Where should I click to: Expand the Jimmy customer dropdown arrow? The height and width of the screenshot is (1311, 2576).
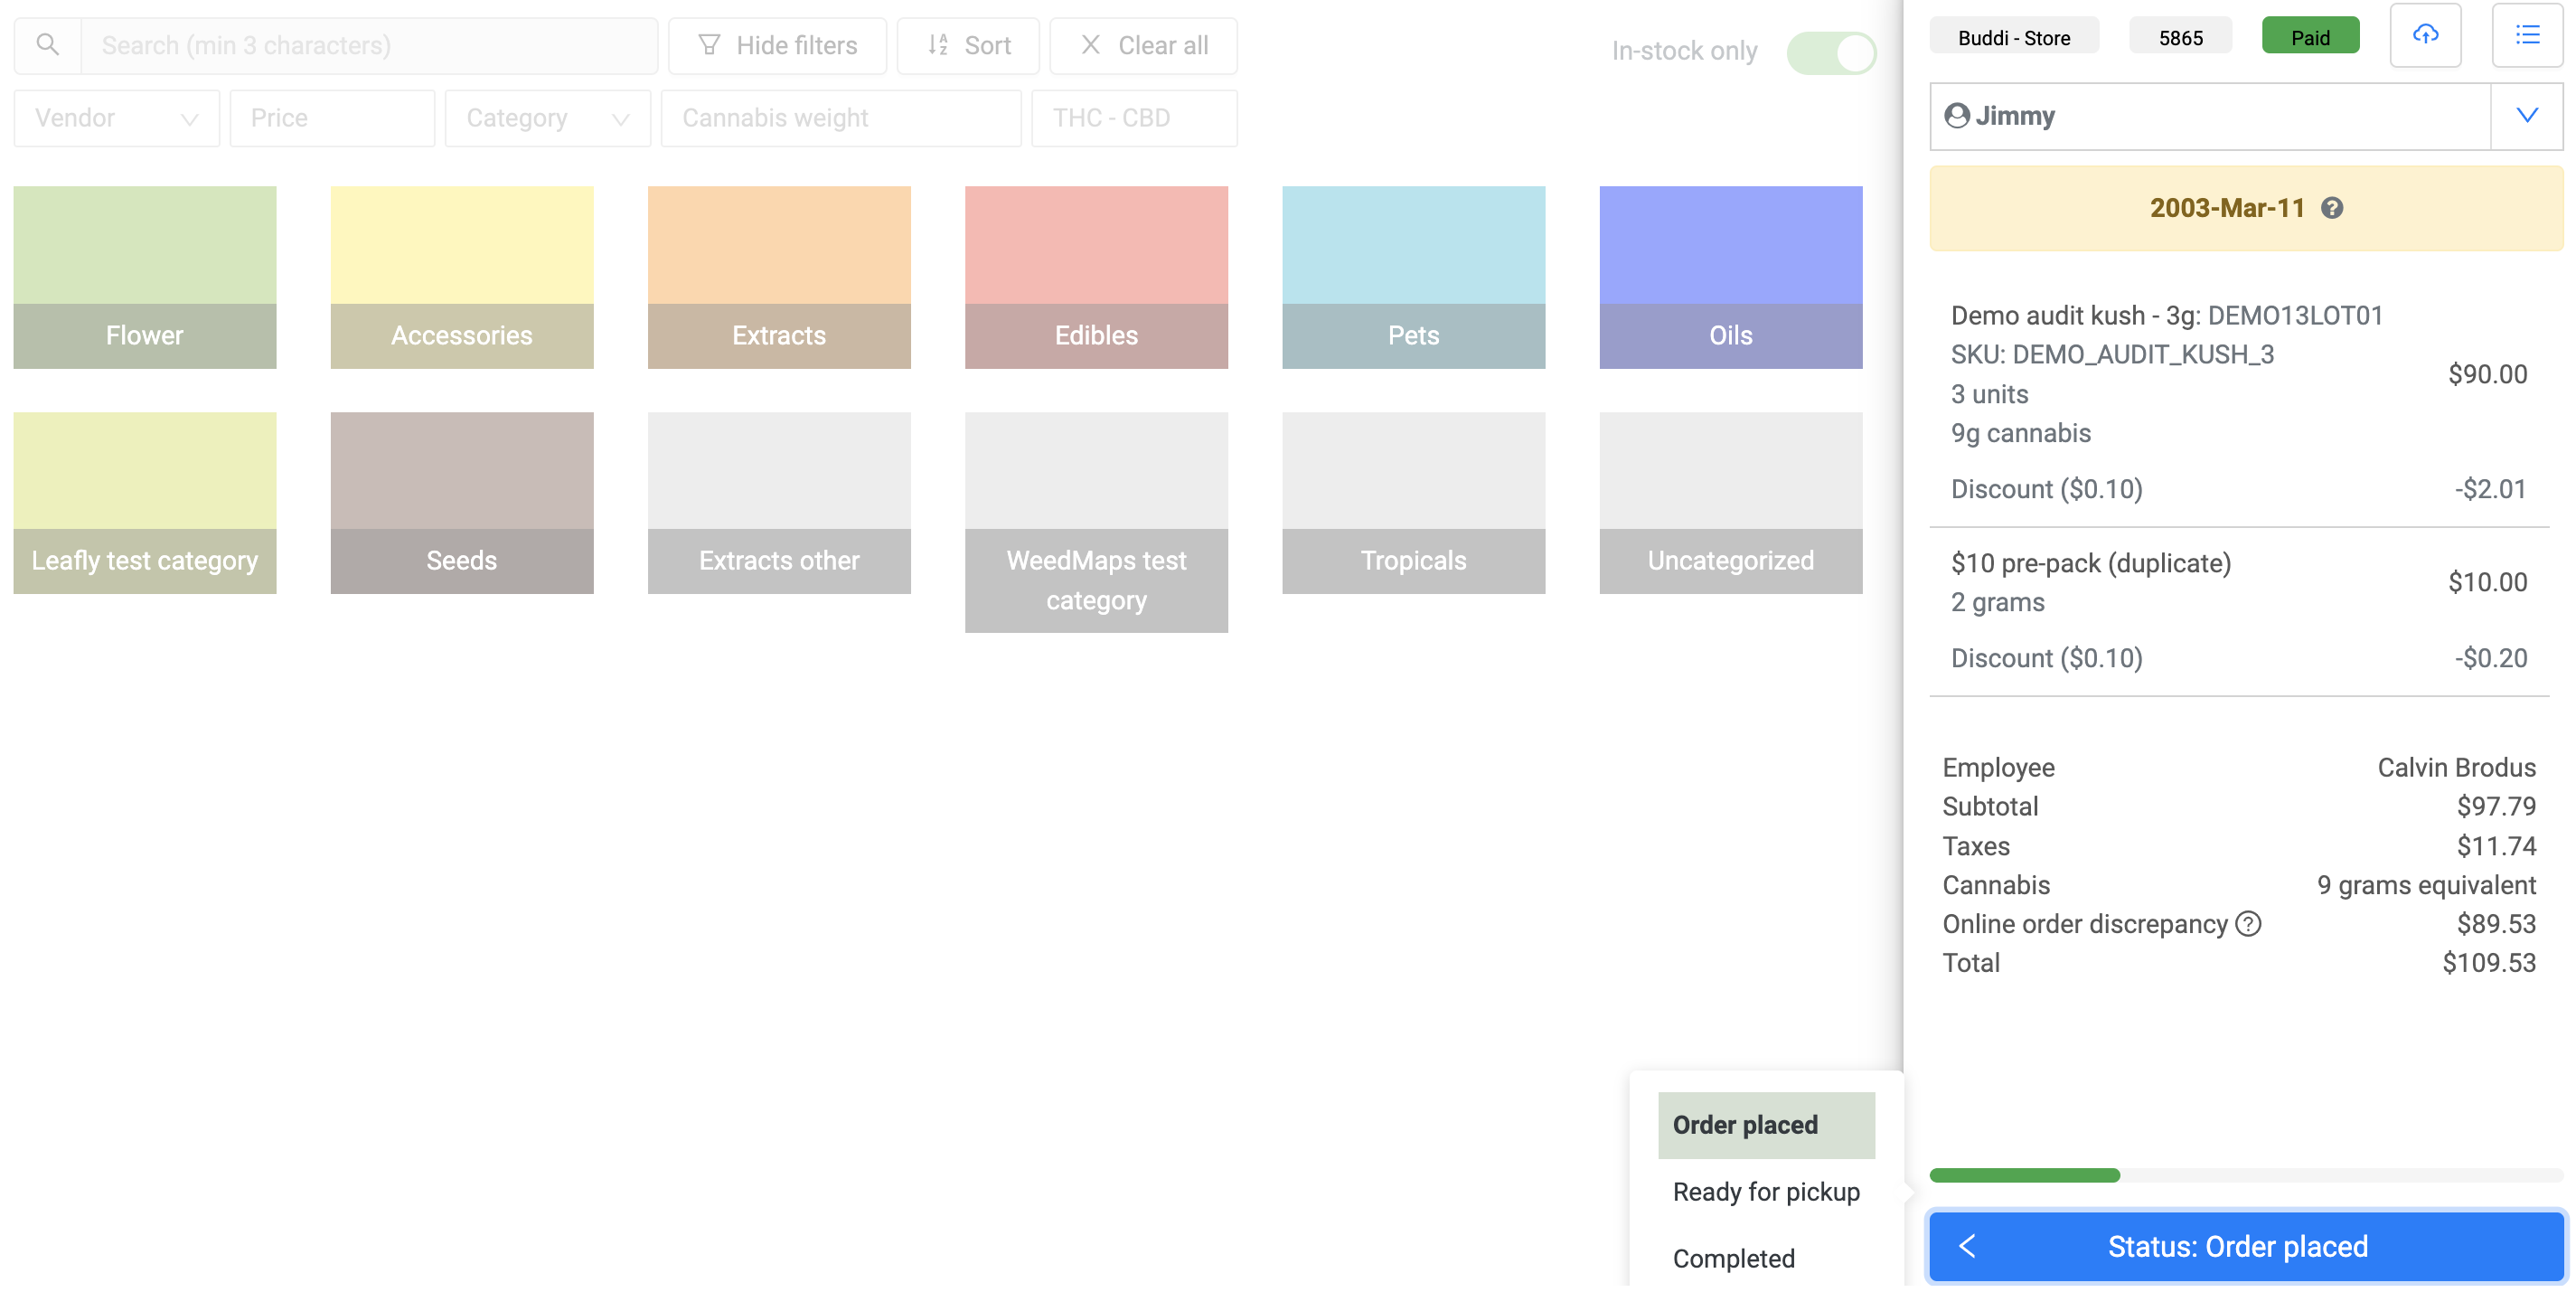[x=2526, y=116]
